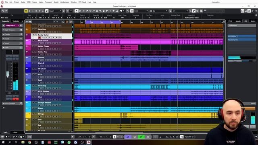Image resolution: width=258 pixels, height=145 pixels.
Task: Expand the Inserts inspector section
Action: (x=12, y=39)
